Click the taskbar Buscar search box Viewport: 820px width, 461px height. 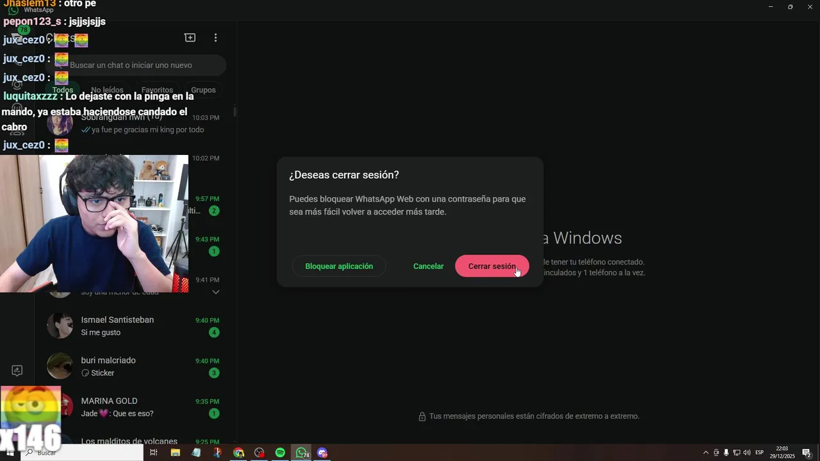(82, 453)
